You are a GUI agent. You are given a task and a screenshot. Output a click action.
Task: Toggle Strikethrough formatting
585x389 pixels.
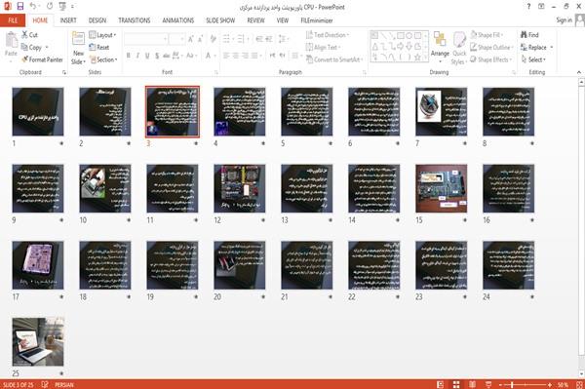coord(166,56)
